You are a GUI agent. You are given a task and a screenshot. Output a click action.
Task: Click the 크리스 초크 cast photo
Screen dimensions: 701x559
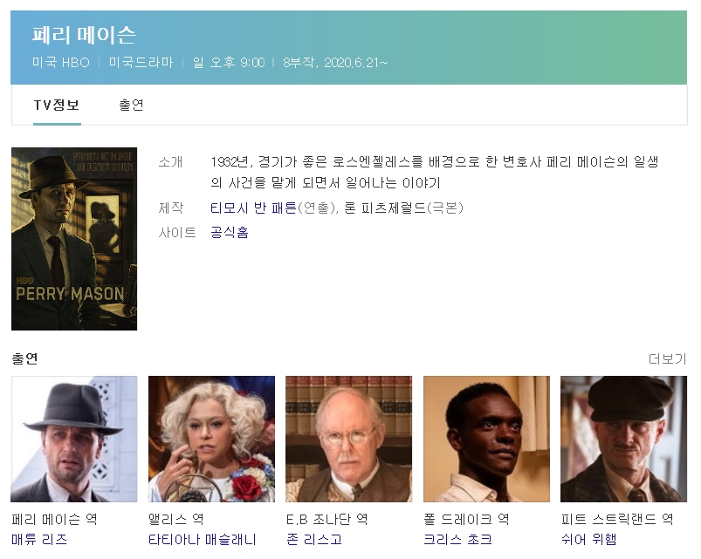(x=486, y=439)
